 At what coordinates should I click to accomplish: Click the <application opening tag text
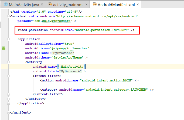coord(29,39)
